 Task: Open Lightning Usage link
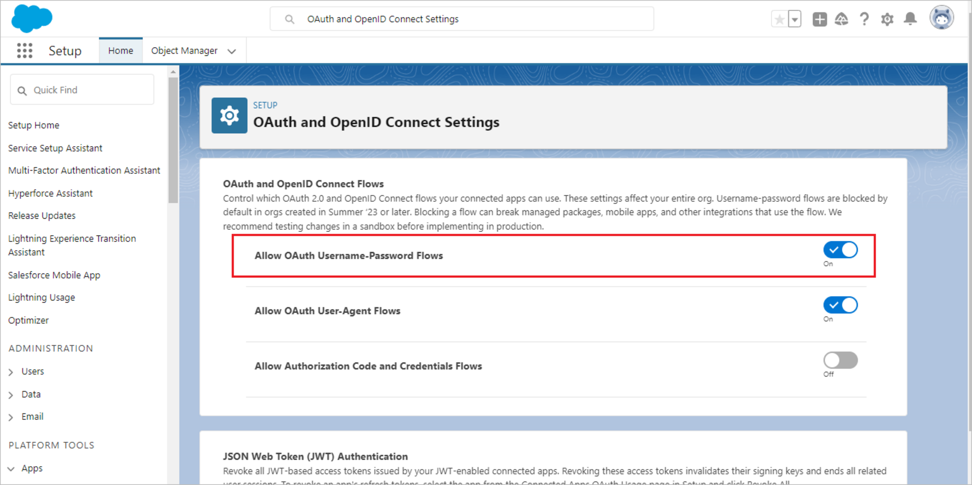coord(41,297)
